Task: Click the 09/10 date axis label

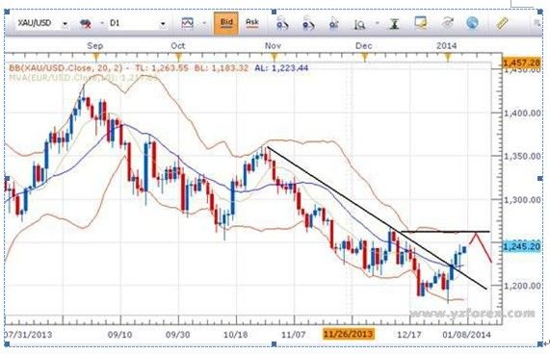Action: click(120, 335)
